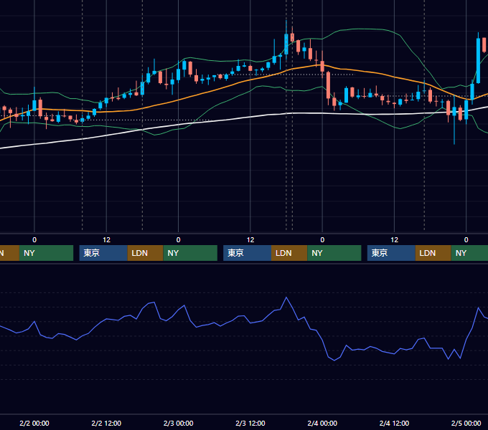Select the 東京 session block covering 2/2 12:00
Image resolution: width=488 pixels, height=430 pixels.
coord(103,253)
